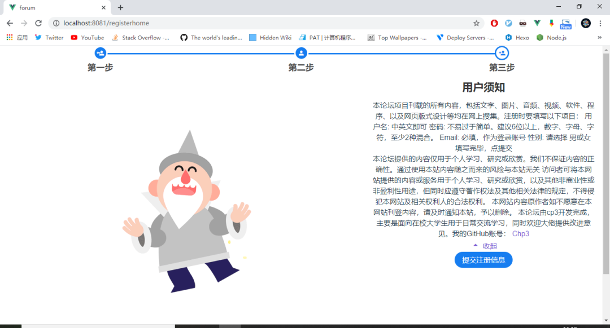Image resolution: width=610 pixels, height=328 pixels.
Task: Open a new browser tab with plus button
Action: (120, 7)
